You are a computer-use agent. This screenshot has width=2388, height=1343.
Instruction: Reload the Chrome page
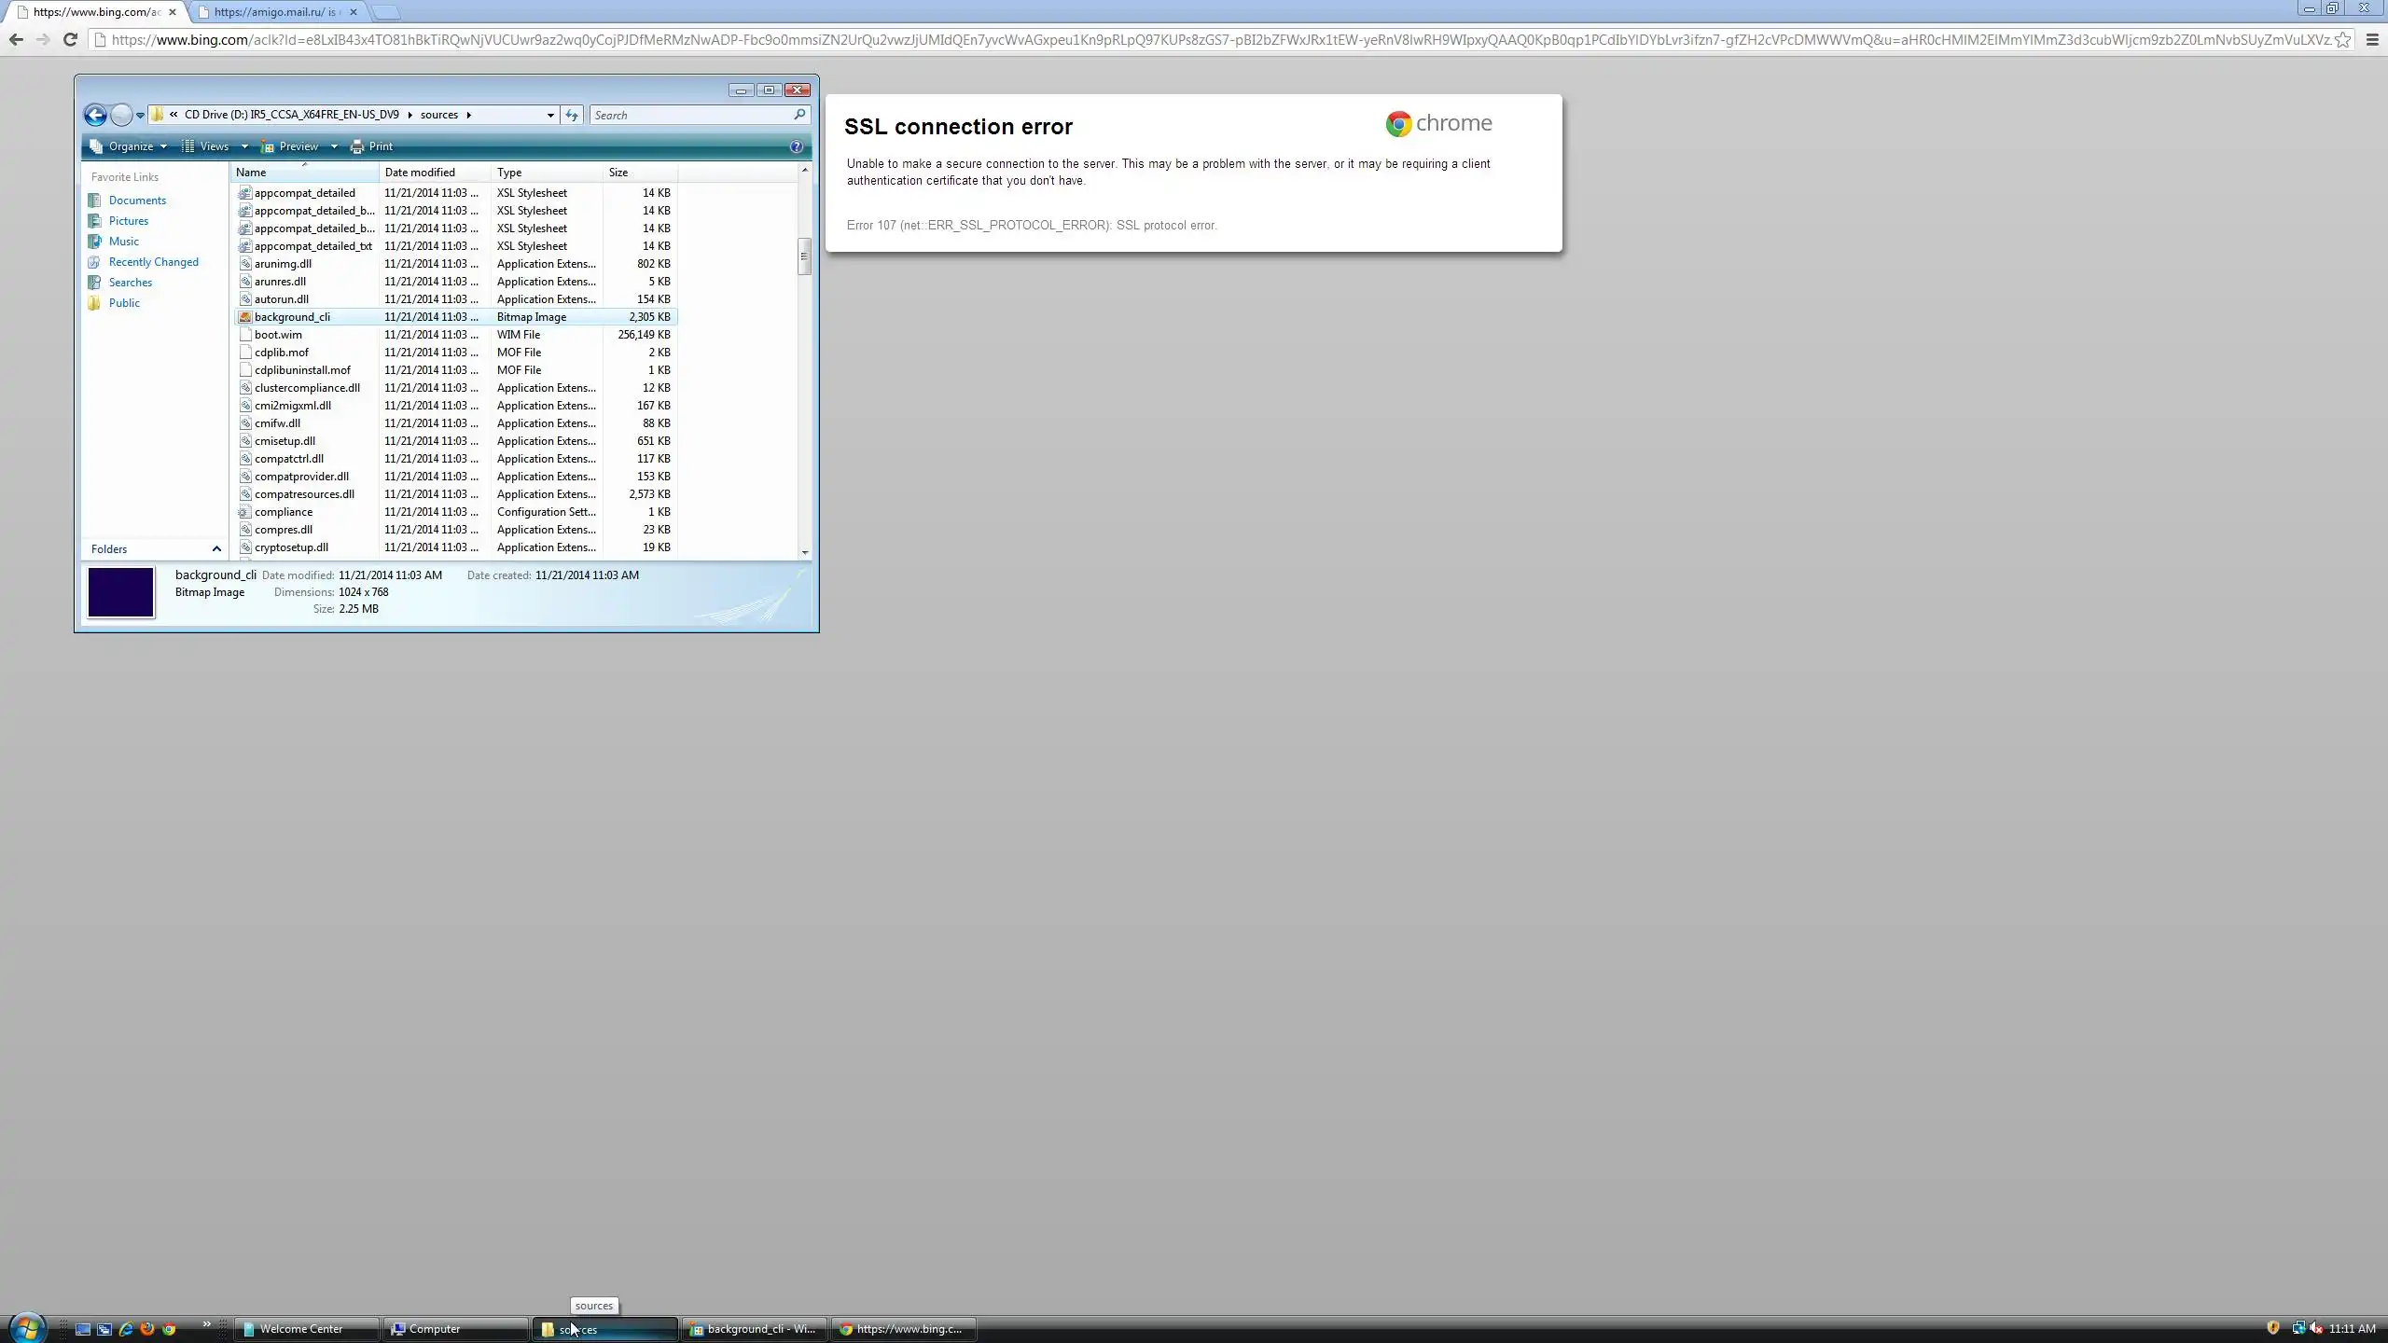point(70,39)
